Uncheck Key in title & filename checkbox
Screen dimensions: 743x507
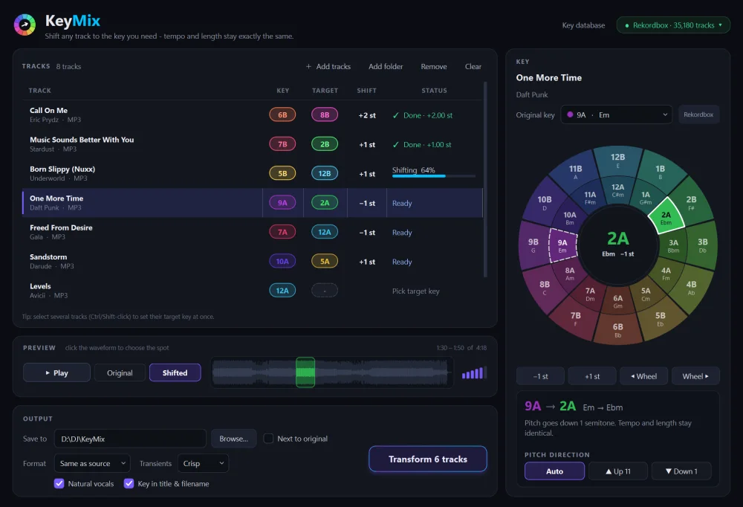coord(129,483)
